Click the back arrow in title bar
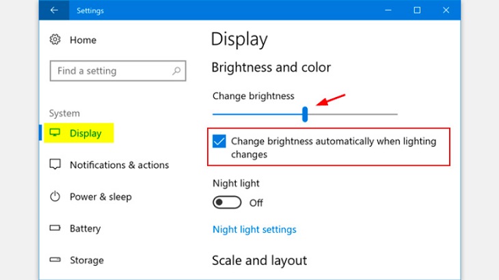The image size is (499, 280). coord(54,10)
